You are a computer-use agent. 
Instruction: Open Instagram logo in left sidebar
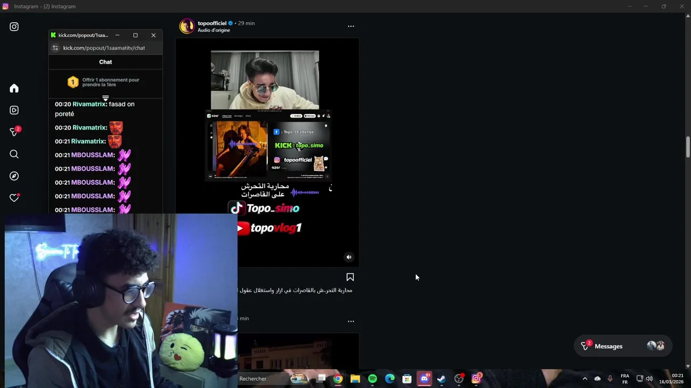pyautogui.click(x=14, y=26)
